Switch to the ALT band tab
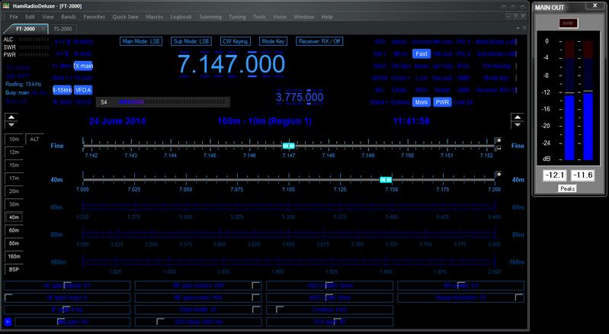 pyautogui.click(x=34, y=139)
